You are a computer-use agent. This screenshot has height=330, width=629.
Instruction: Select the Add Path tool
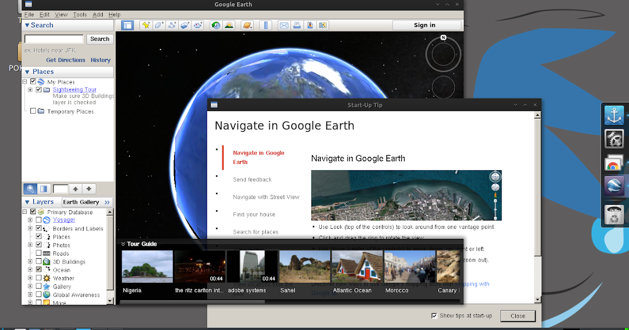click(172, 25)
